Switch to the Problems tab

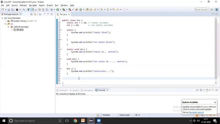pyautogui.click(x=62, y=90)
